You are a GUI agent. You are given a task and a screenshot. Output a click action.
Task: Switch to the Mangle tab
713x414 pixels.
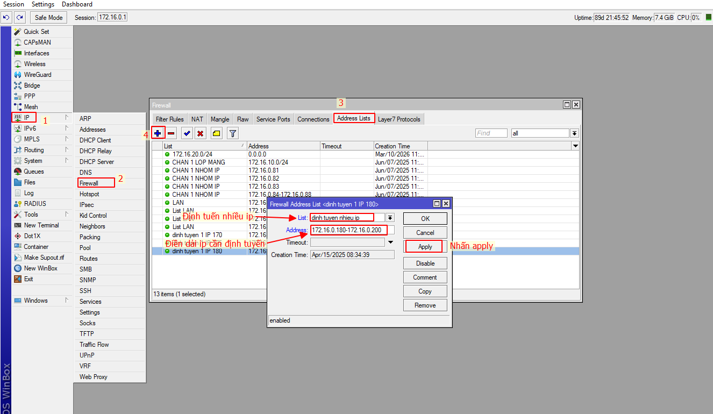(220, 119)
